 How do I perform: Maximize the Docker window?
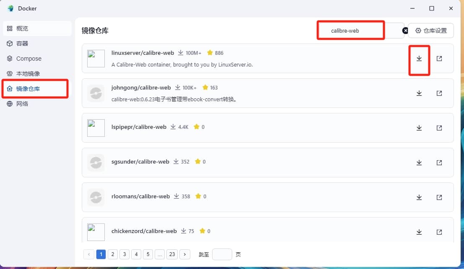click(x=432, y=8)
